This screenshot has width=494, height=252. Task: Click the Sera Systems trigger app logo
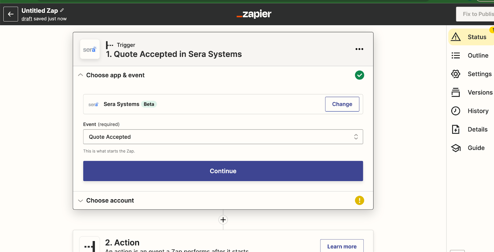[90, 49]
